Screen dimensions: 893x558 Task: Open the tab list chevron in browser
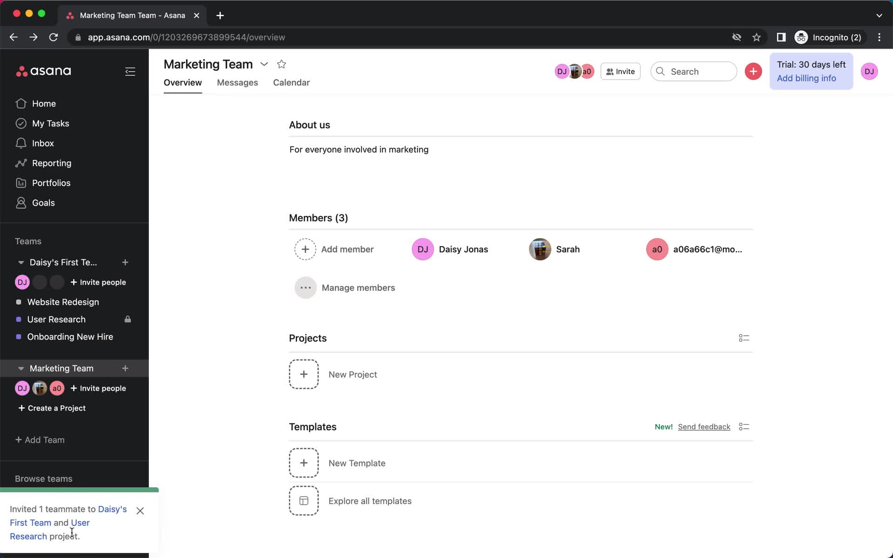pos(879,15)
